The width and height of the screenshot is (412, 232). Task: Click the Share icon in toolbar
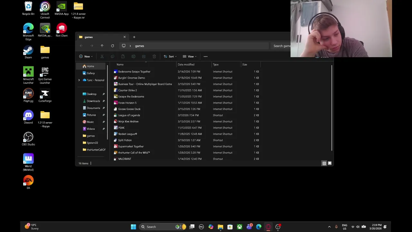(144, 56)
